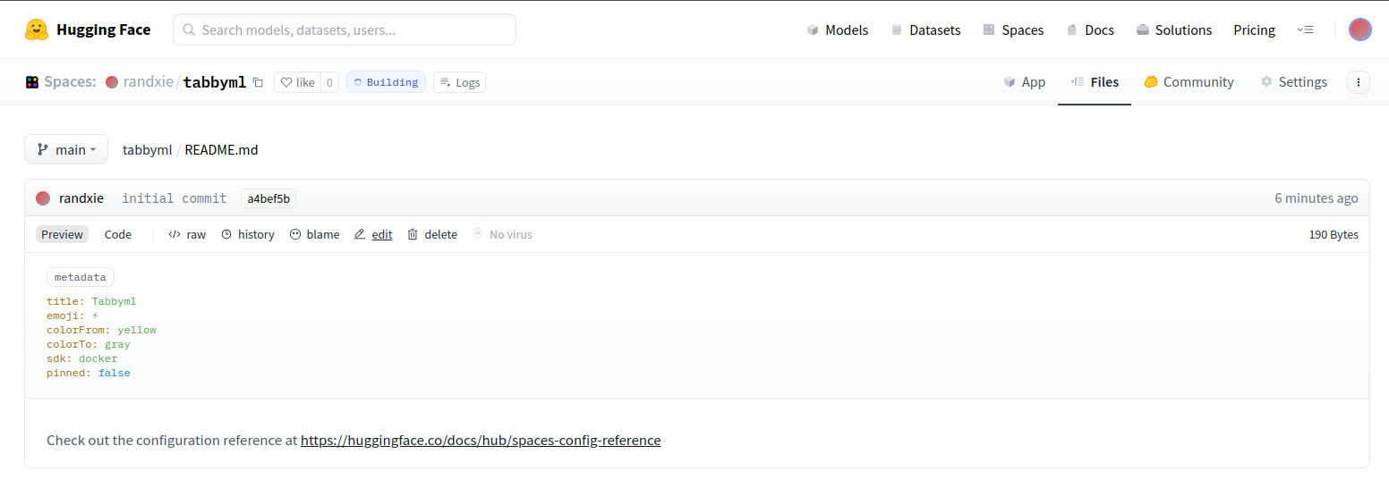This screenshot has width=1389, height=488.
Task: Edit the README.md file
Action: [373, 234]
